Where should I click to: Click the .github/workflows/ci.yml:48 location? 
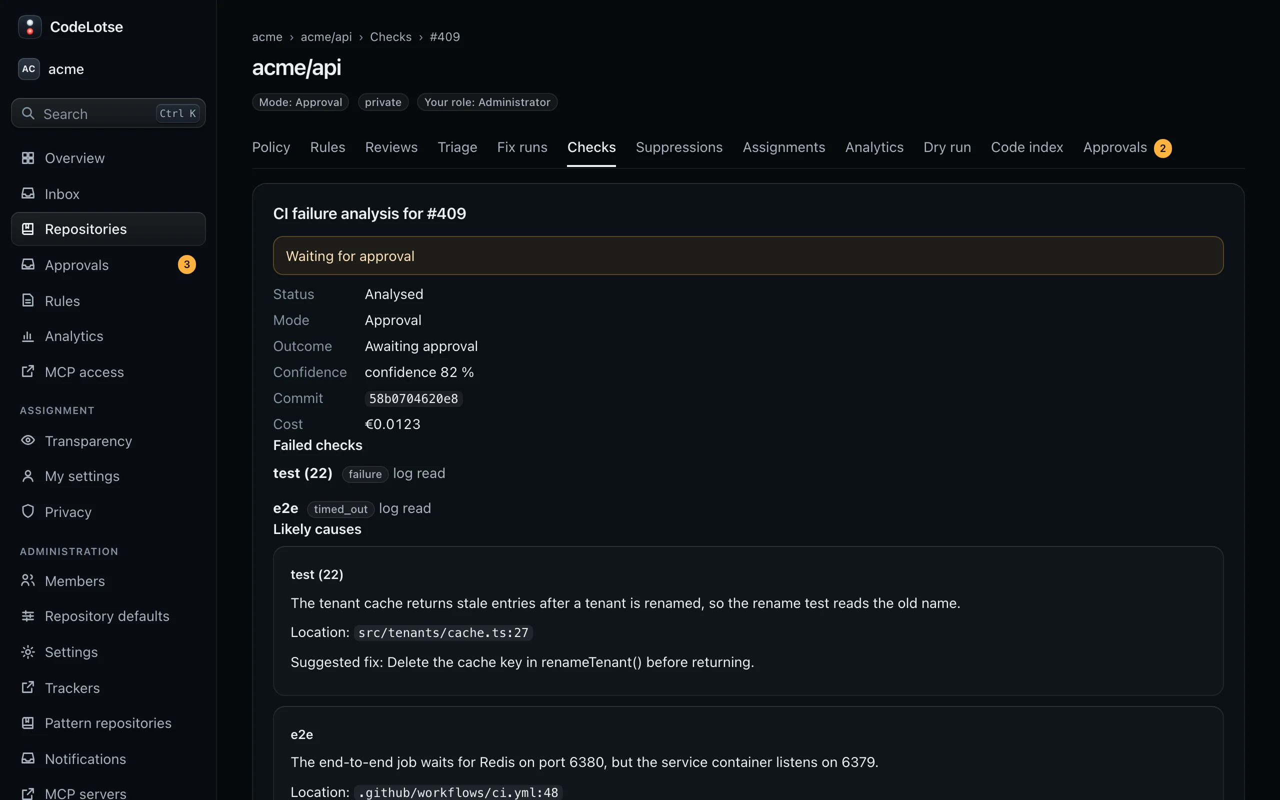pyautogui.click(x=458, y=792)
